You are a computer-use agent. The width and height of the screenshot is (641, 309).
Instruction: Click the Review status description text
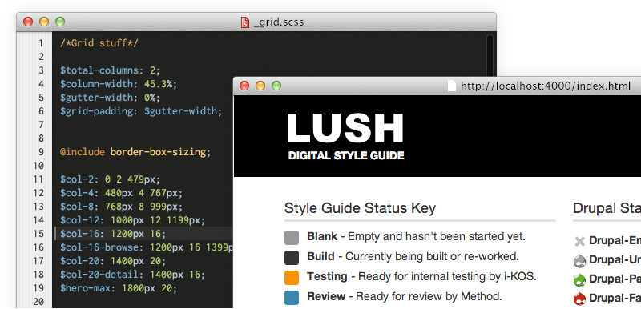tap(405, 296)
